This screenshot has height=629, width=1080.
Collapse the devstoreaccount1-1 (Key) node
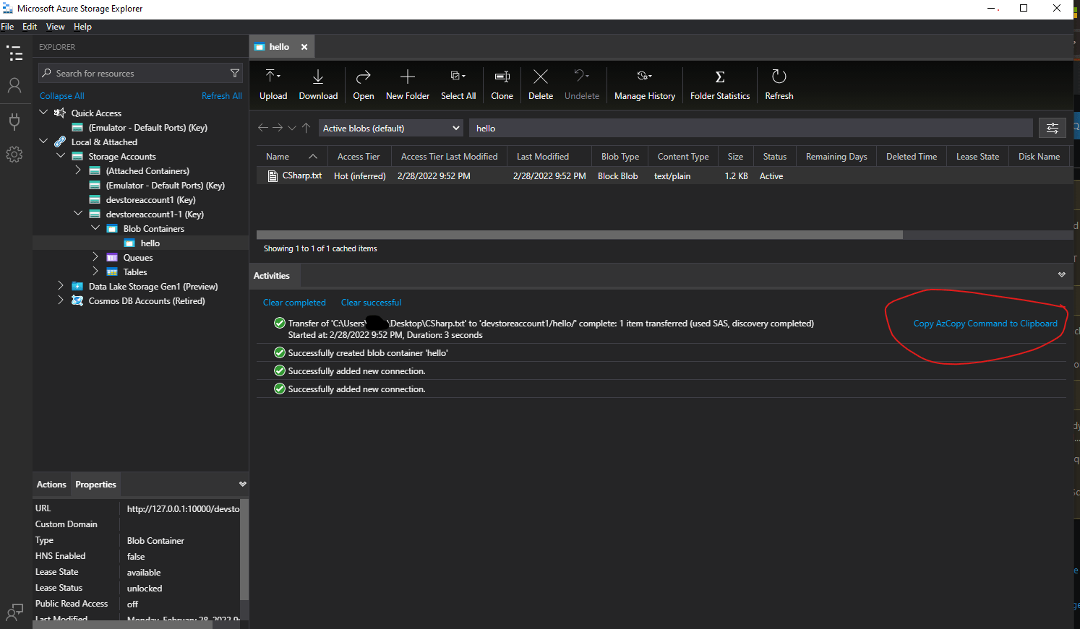[78, 214]
